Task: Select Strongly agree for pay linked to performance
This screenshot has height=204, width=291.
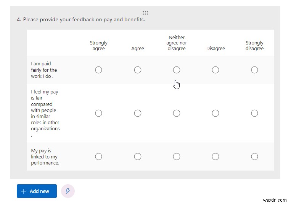Action: click(98, 157)
